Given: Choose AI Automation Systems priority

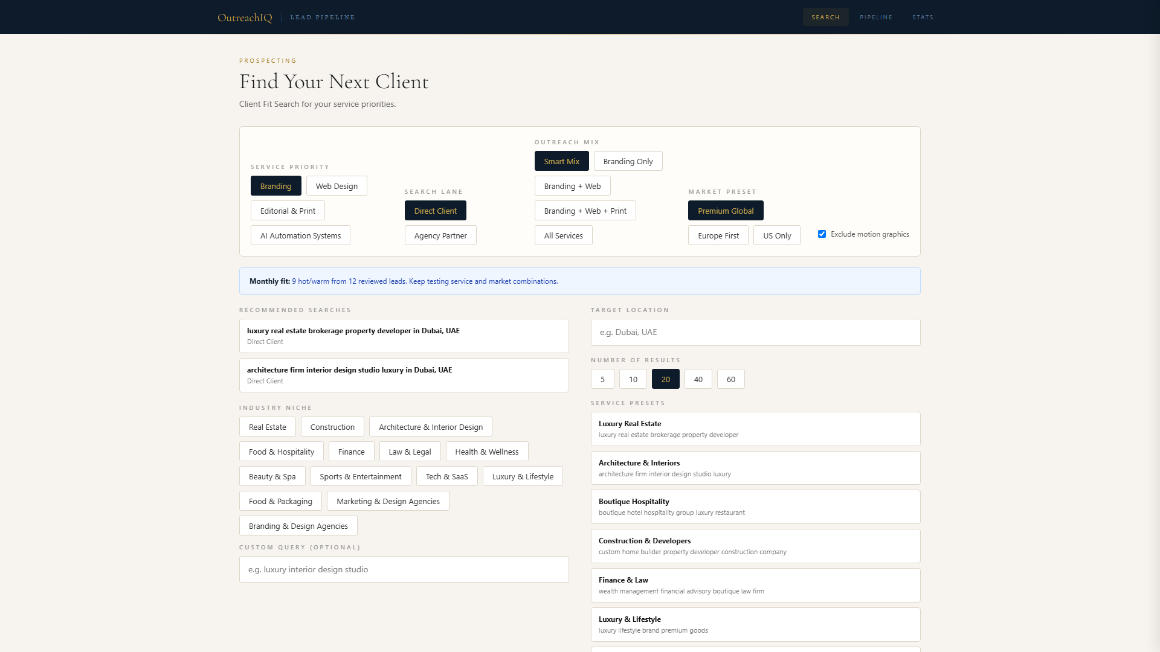Looking at the screenshot, I should pos(300,235).
